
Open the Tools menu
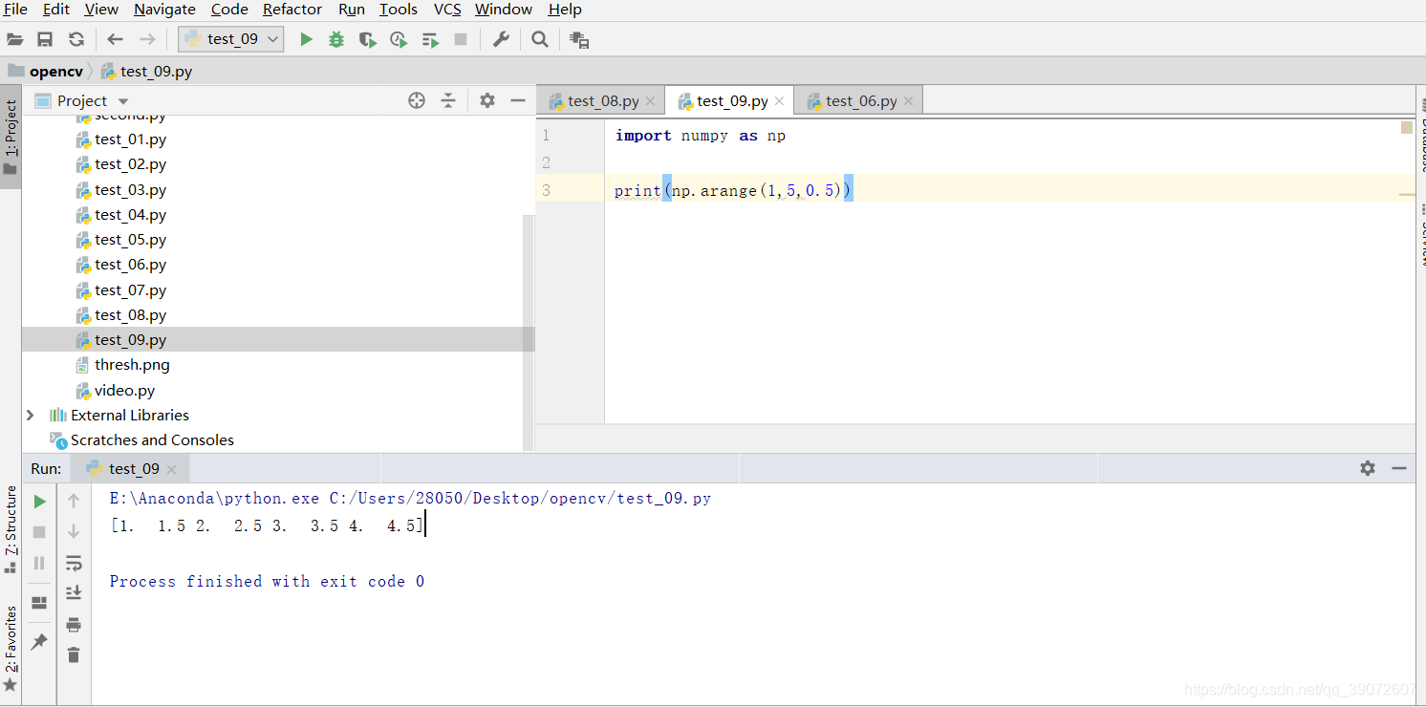[399, 10]
